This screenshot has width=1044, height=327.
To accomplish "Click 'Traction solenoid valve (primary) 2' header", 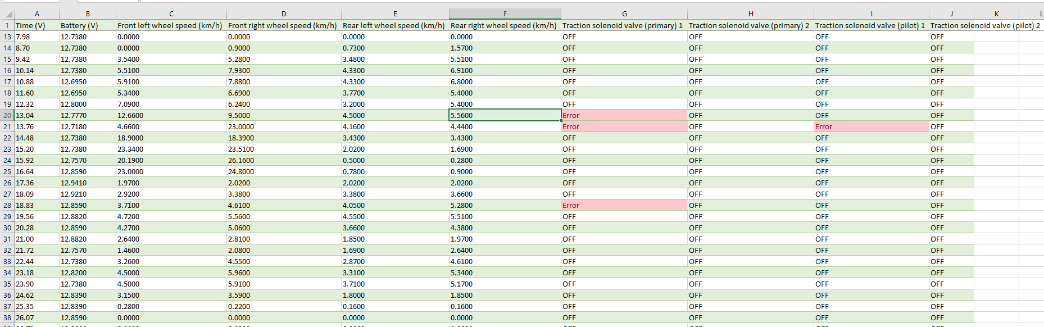I will tap(751, 25).
